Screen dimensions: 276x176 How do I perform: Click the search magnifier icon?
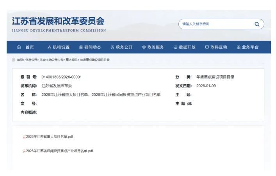tap(257, 24)
